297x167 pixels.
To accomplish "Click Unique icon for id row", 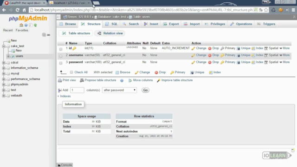I will click(239, 48).
